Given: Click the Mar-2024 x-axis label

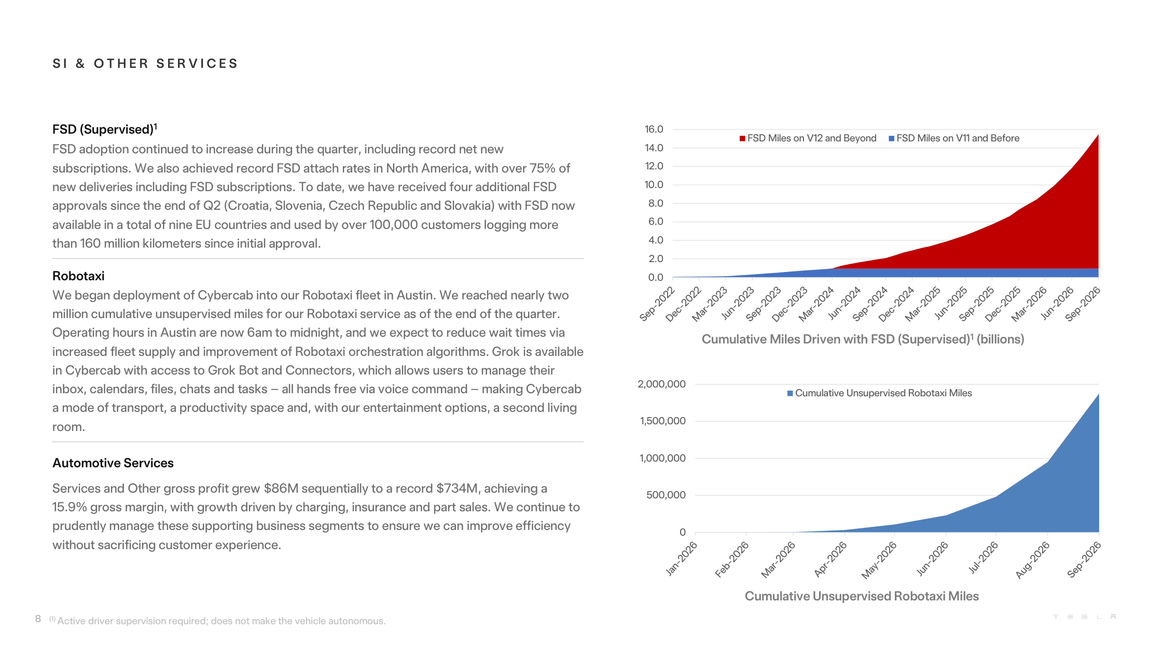Looking at the screenshot, I should 816,304.
